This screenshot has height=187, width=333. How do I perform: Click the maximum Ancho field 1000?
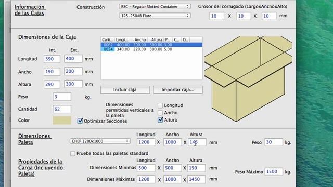[x=172, y=179]
